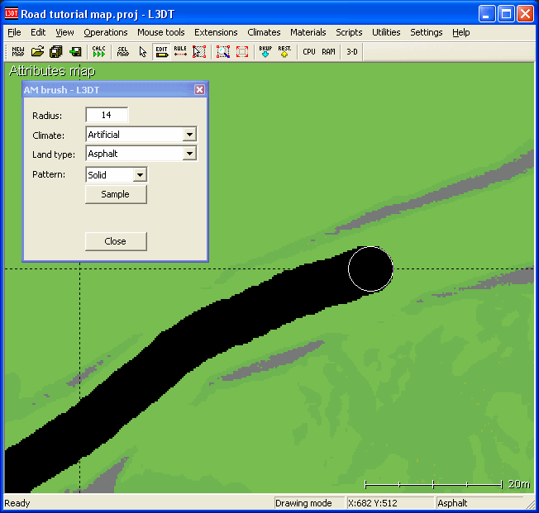Click the Rest. restore icon
The image size is (539, 513).
pyautogui.click(x=284, y=51)
